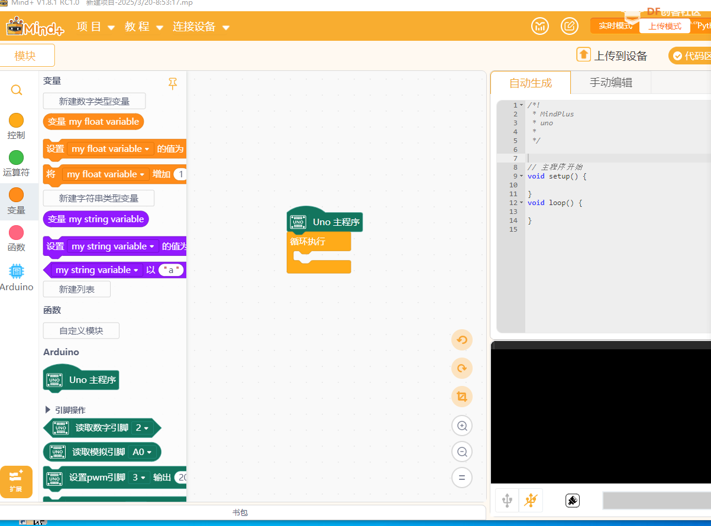
Task: Select the 运算符 category circle
Action: (17, 158)
